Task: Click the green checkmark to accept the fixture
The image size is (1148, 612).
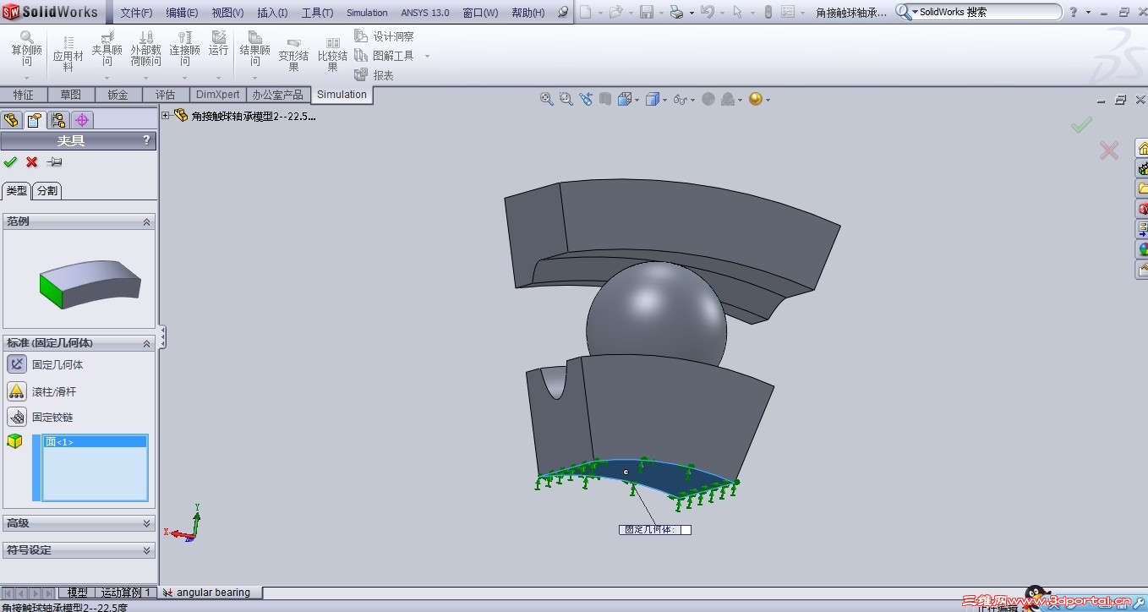Action: [x=10, y=161]
